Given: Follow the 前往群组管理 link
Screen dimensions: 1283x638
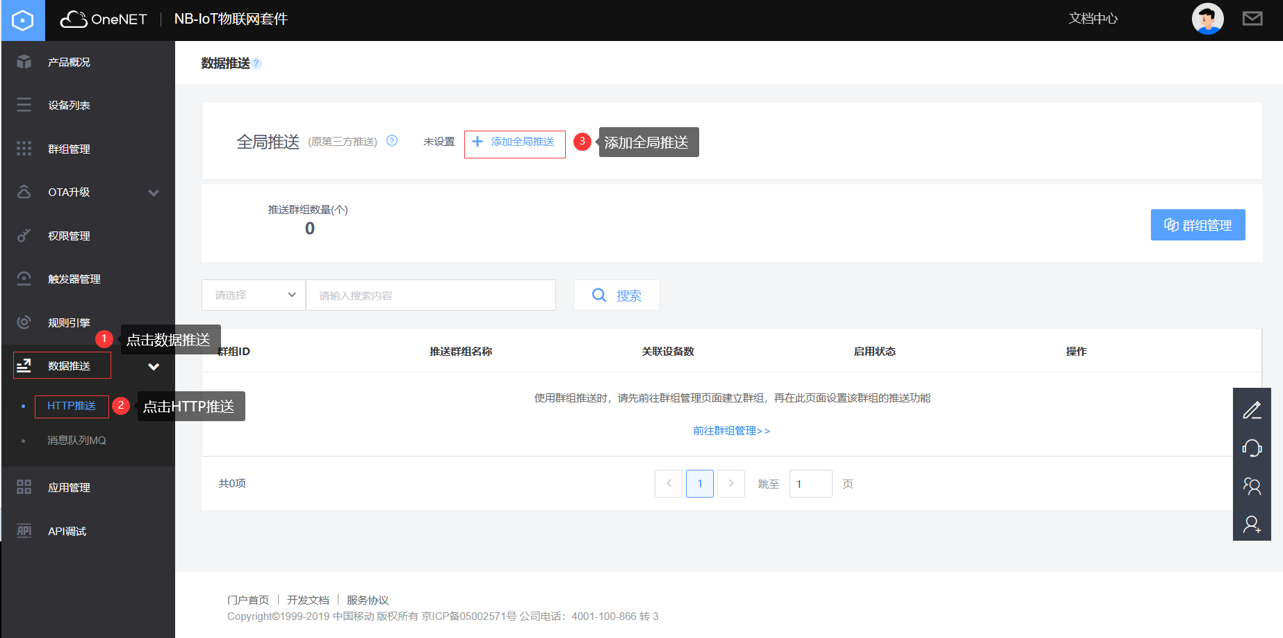Looking at the screenshot, I should point(731,431).
